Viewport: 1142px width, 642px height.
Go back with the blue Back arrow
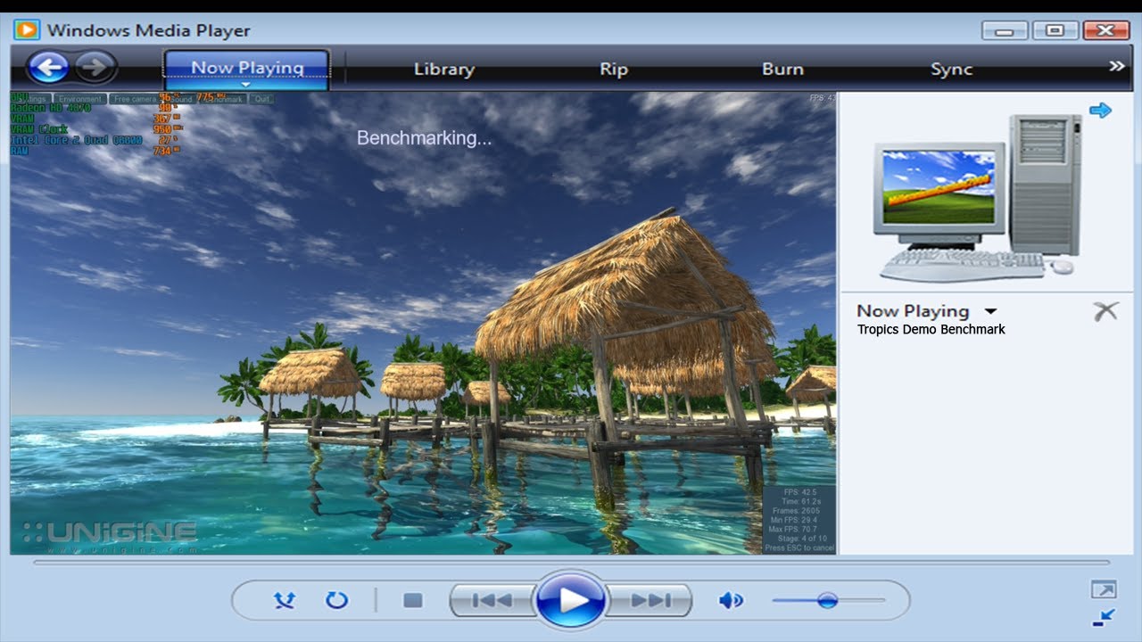[x=49, y=67]
